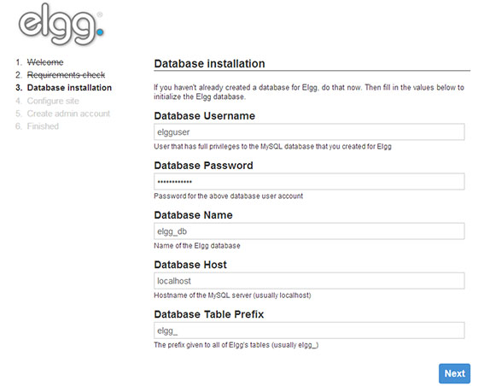The height and width of the screenshot is (386, 478).
Task: Select the Database installation step
Action: click(x=69, y=88)
